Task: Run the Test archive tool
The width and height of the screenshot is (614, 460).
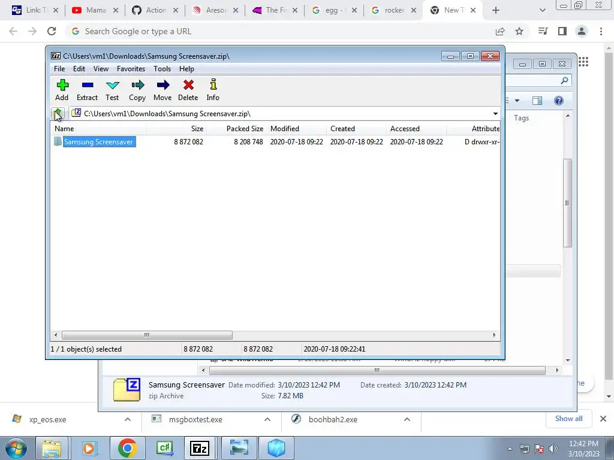Action: 112,90
